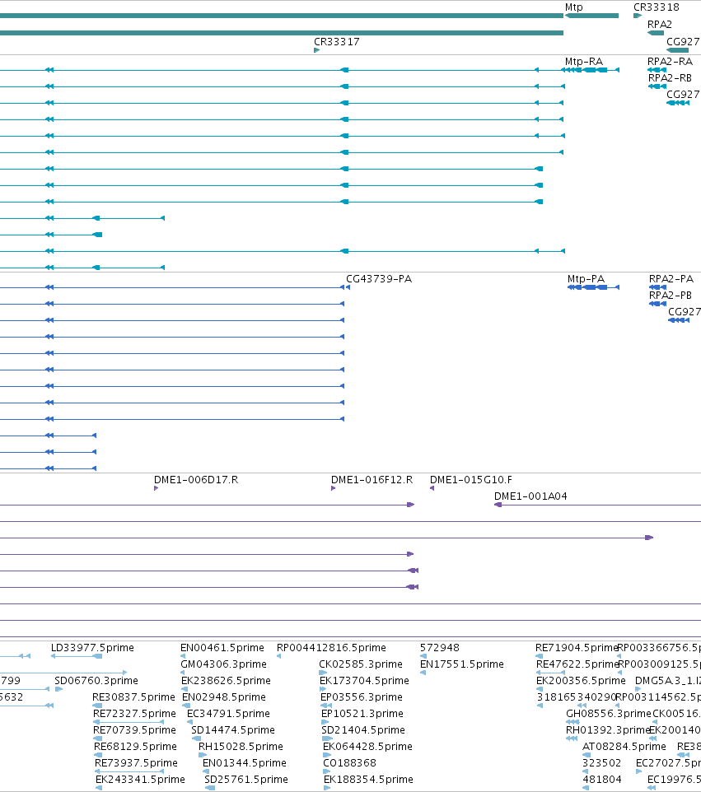Select EST EC34791.5prime
701x792 pixels.
(x=228, y=713)
